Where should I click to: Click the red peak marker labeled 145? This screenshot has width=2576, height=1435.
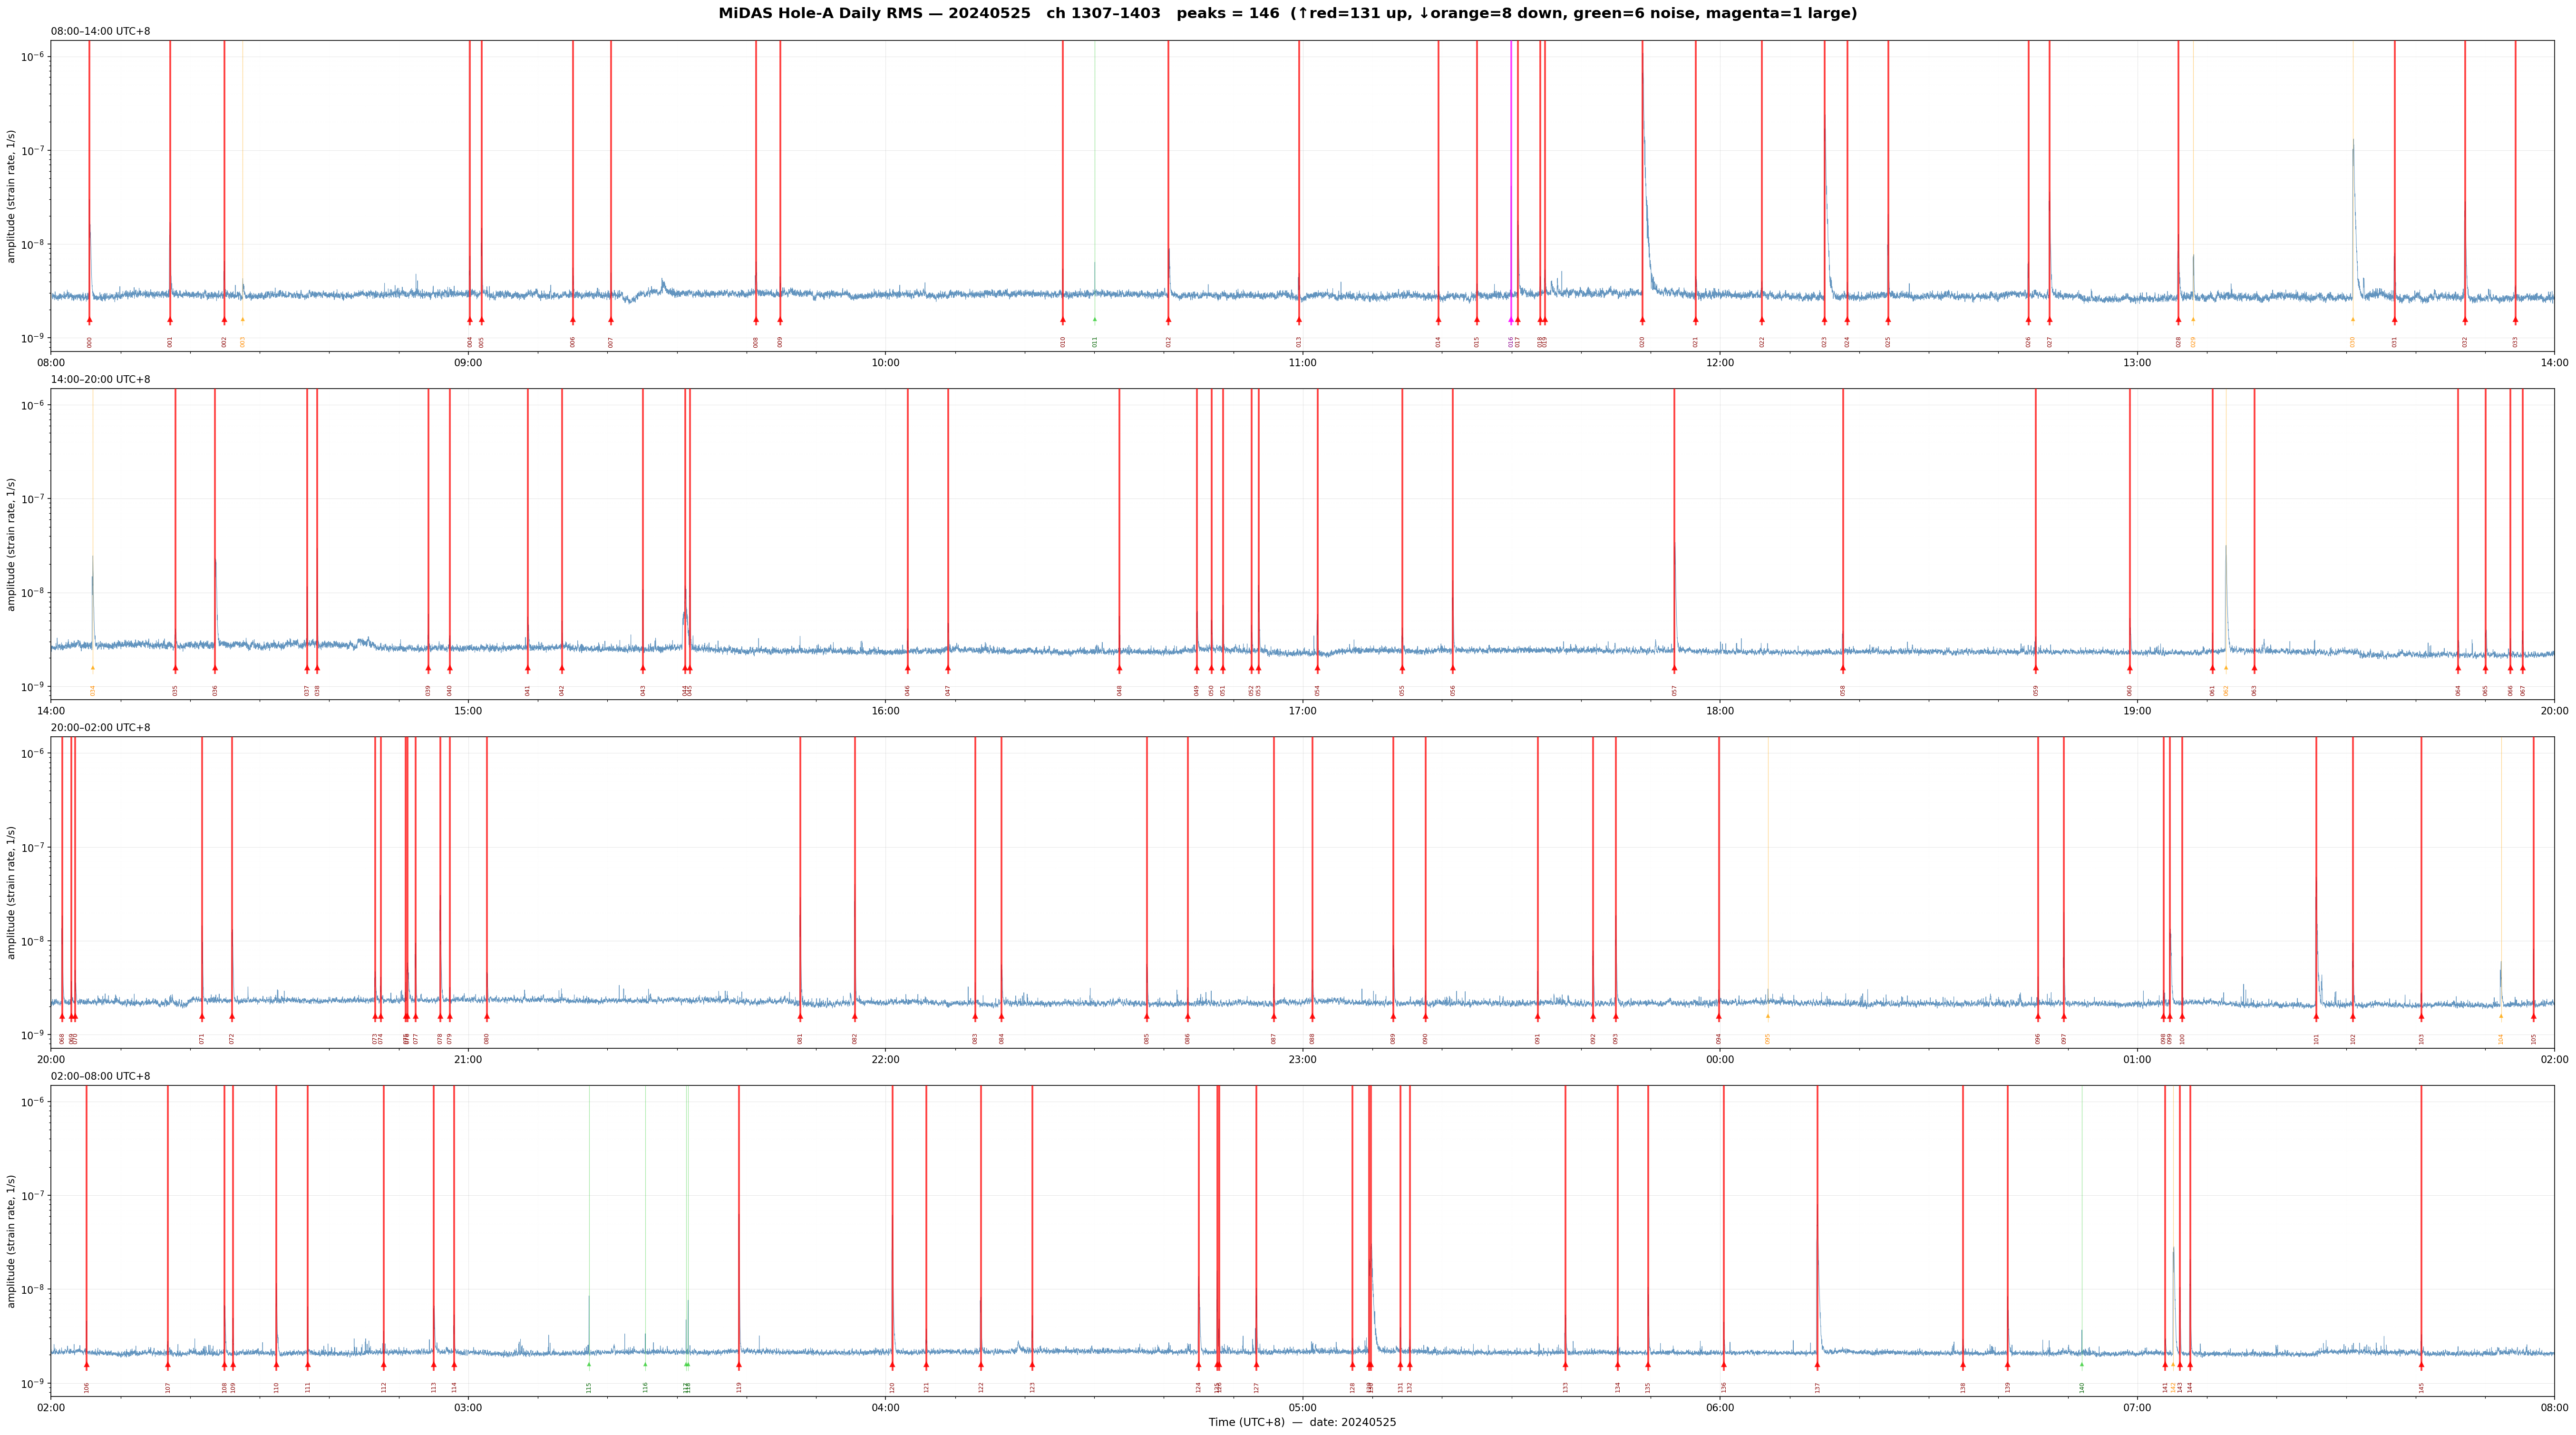[x=2421, y=1365]
